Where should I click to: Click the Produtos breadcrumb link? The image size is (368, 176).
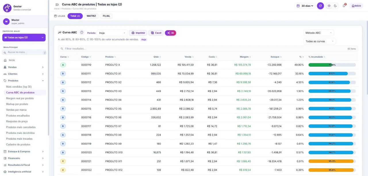click(66, 9)
